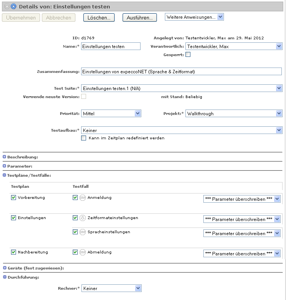Click the stop icon beside Anmeldung
286x300 pixels.
(x=83, y=198)
